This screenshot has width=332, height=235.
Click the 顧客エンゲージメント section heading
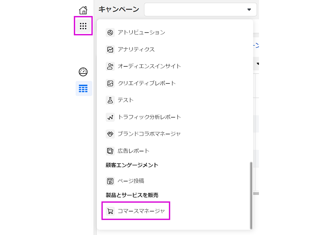[x=132, y=165]
